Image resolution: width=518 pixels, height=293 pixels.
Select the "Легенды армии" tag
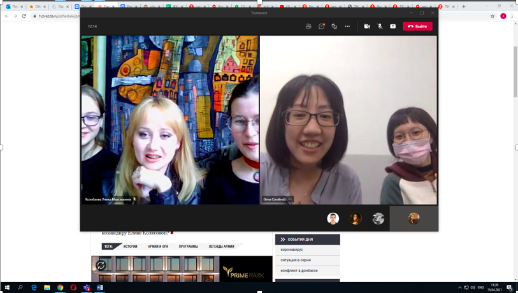coord(222,246)
